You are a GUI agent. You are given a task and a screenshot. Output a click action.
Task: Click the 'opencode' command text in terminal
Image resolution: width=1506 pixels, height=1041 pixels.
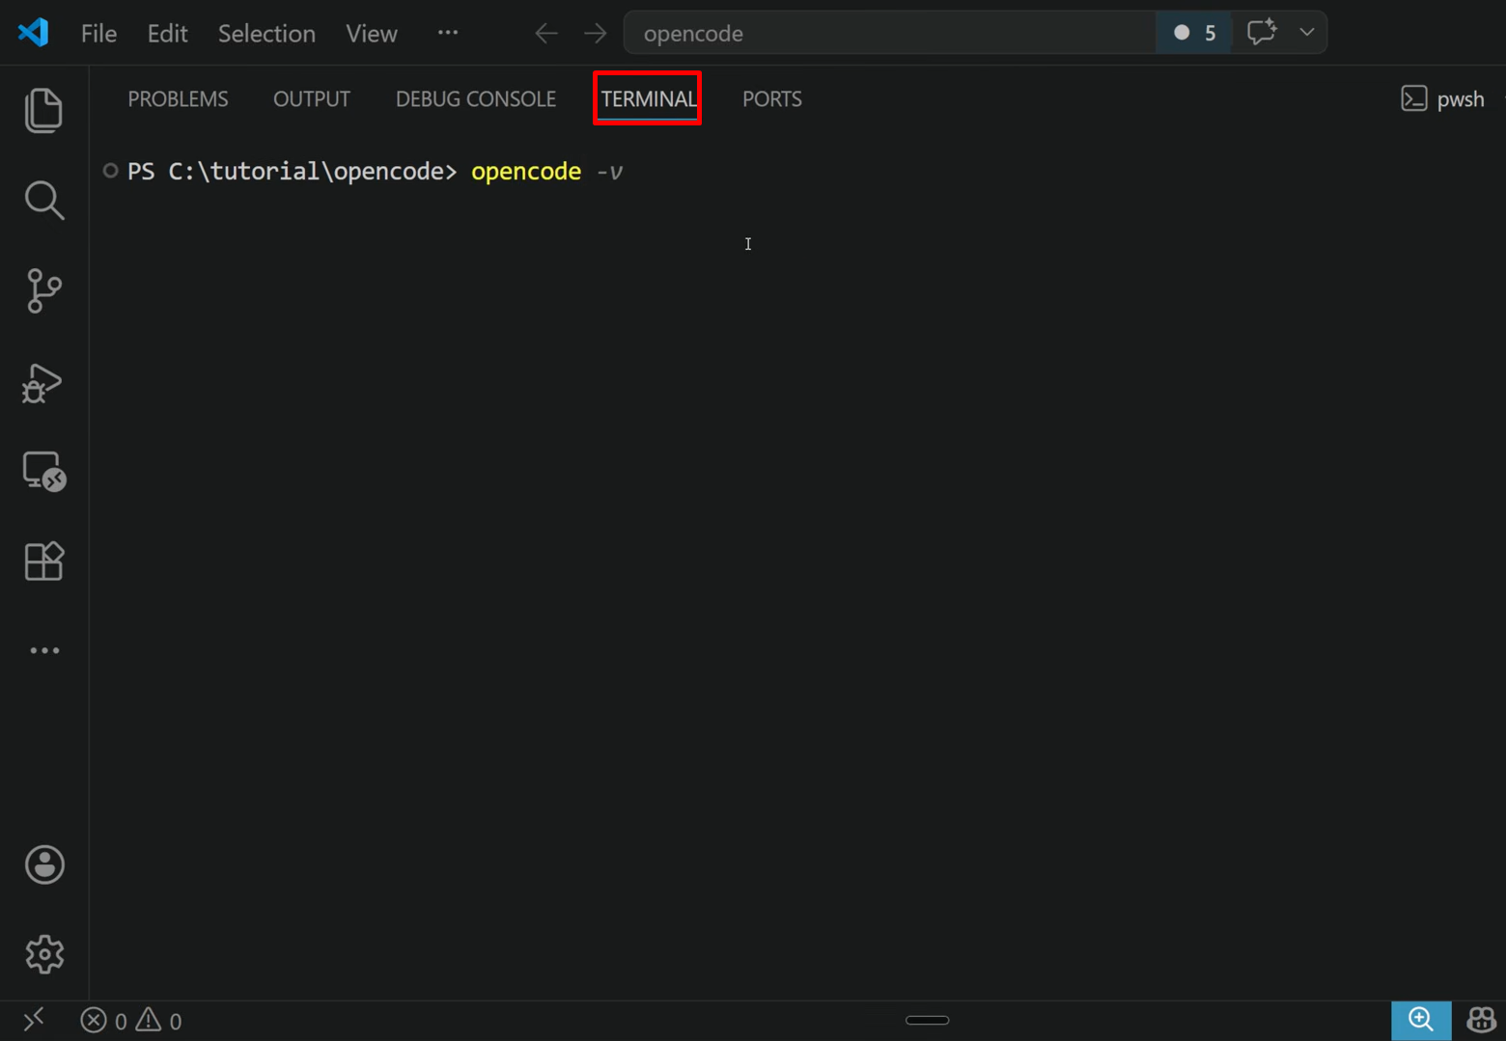[526, 171]
